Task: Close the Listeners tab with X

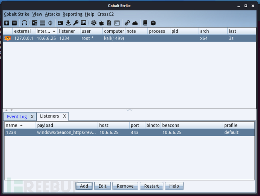Action: point(64,116)
